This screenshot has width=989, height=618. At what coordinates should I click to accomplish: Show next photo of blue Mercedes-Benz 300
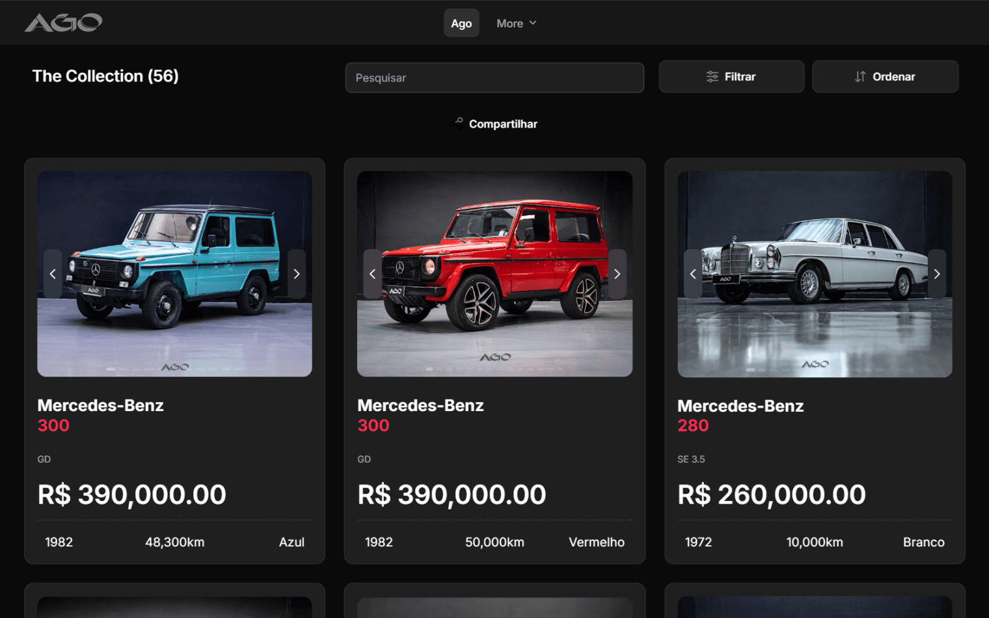click(x=297, y=274)
